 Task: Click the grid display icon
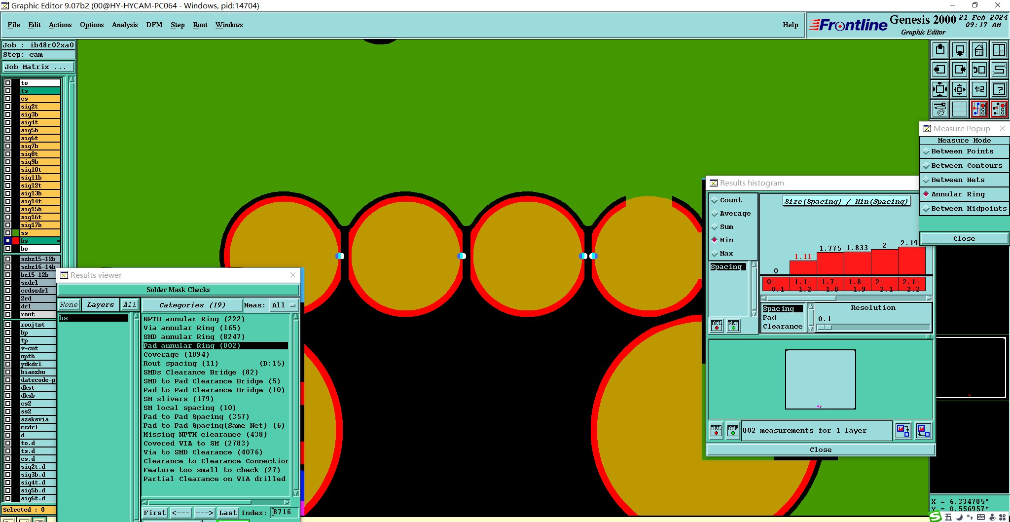point(960,109)
